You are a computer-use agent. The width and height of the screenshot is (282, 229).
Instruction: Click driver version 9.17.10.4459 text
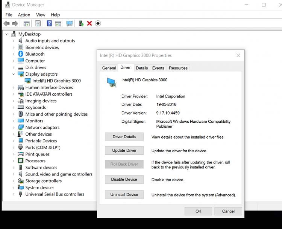coord(168,113)
